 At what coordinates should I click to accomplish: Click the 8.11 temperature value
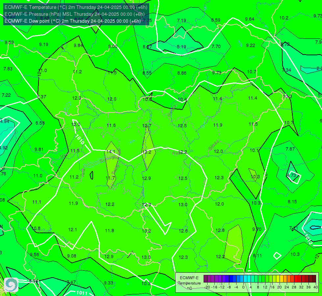(x=257, y=256)
